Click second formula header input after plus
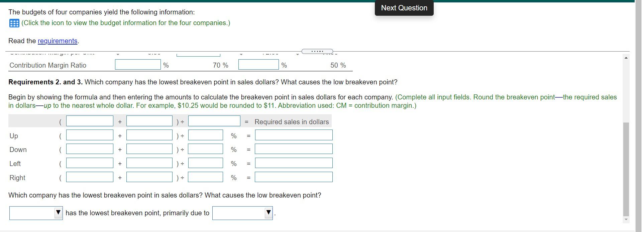This screenshot has height=232, width=642. tap(149, 121)
